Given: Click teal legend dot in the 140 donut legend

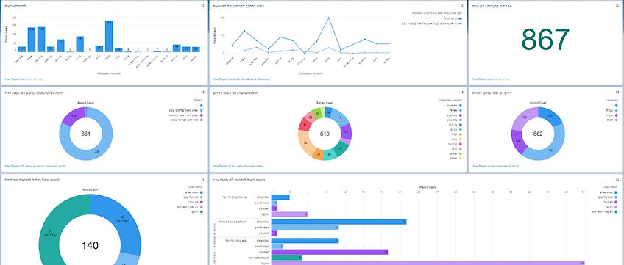Looking at the screenshot, I should point(202,212).
